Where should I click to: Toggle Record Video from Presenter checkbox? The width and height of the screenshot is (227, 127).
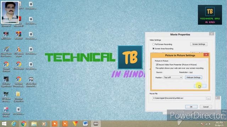(x=157, y=65)
